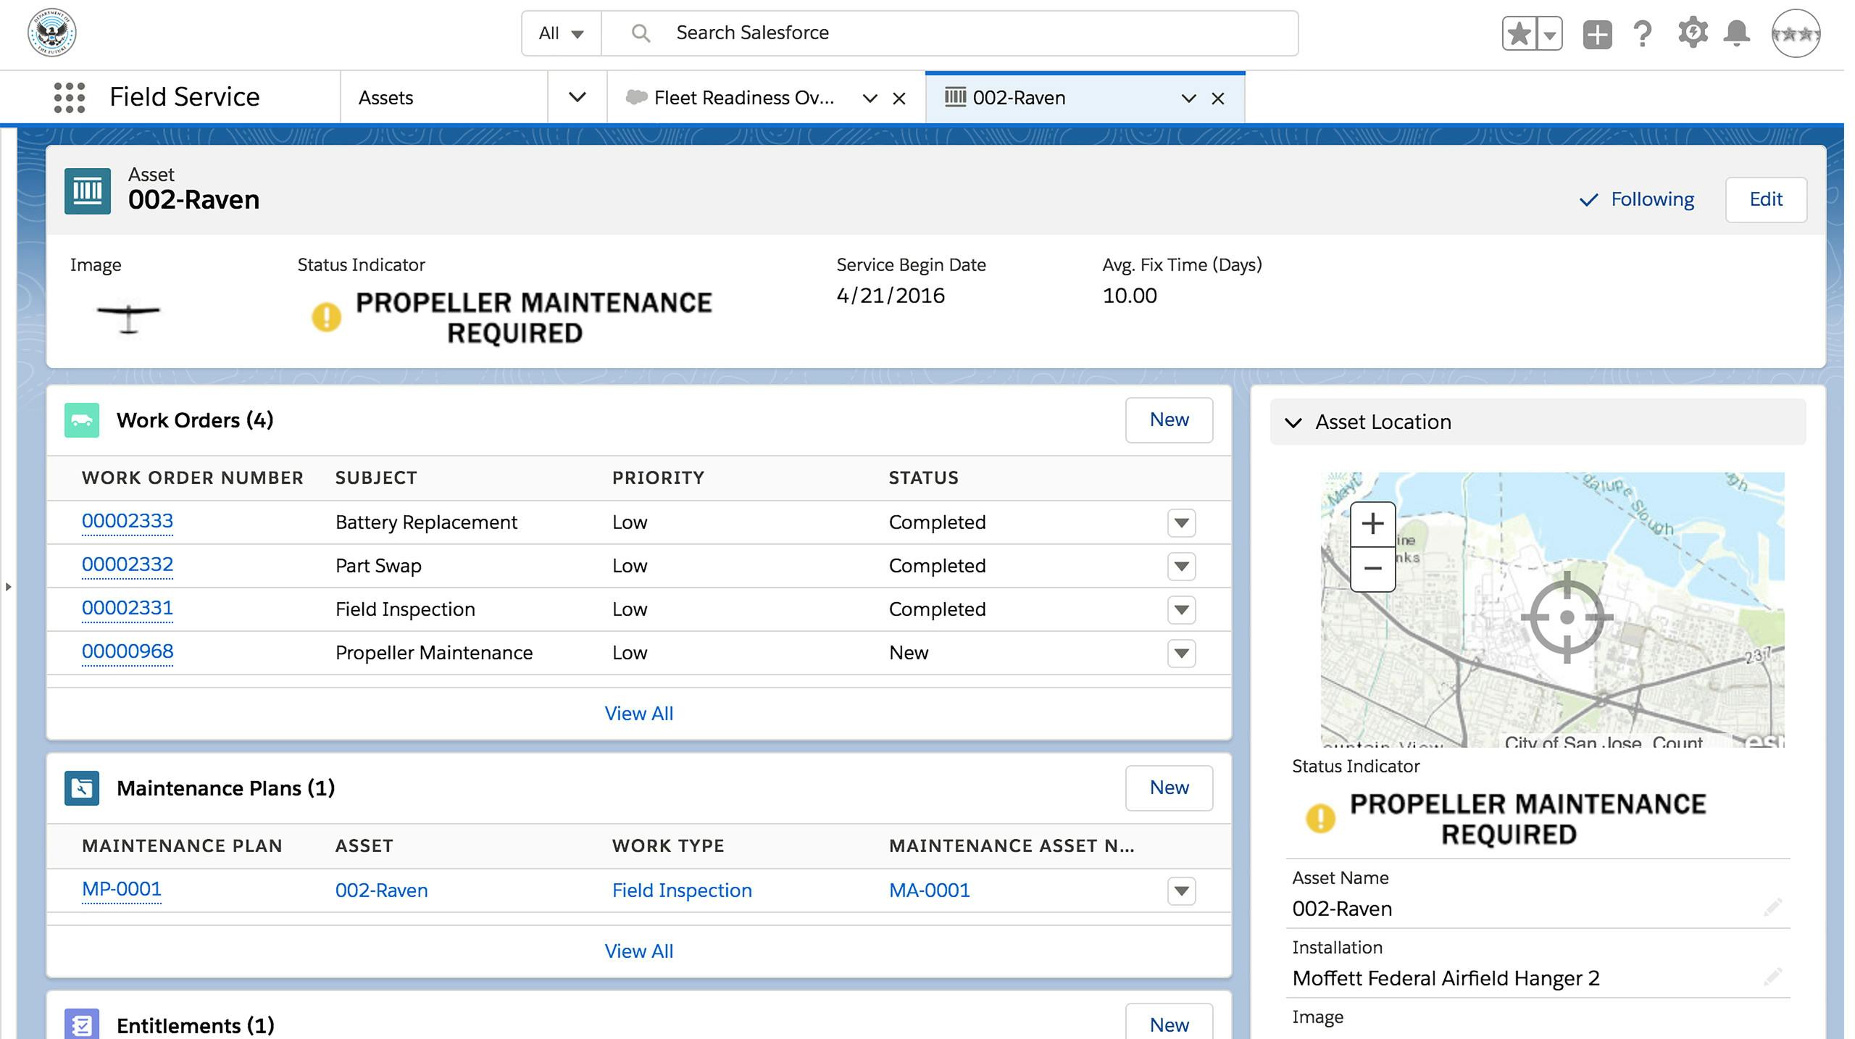Create a New maintenance plan

click(x=1169, y=788)
